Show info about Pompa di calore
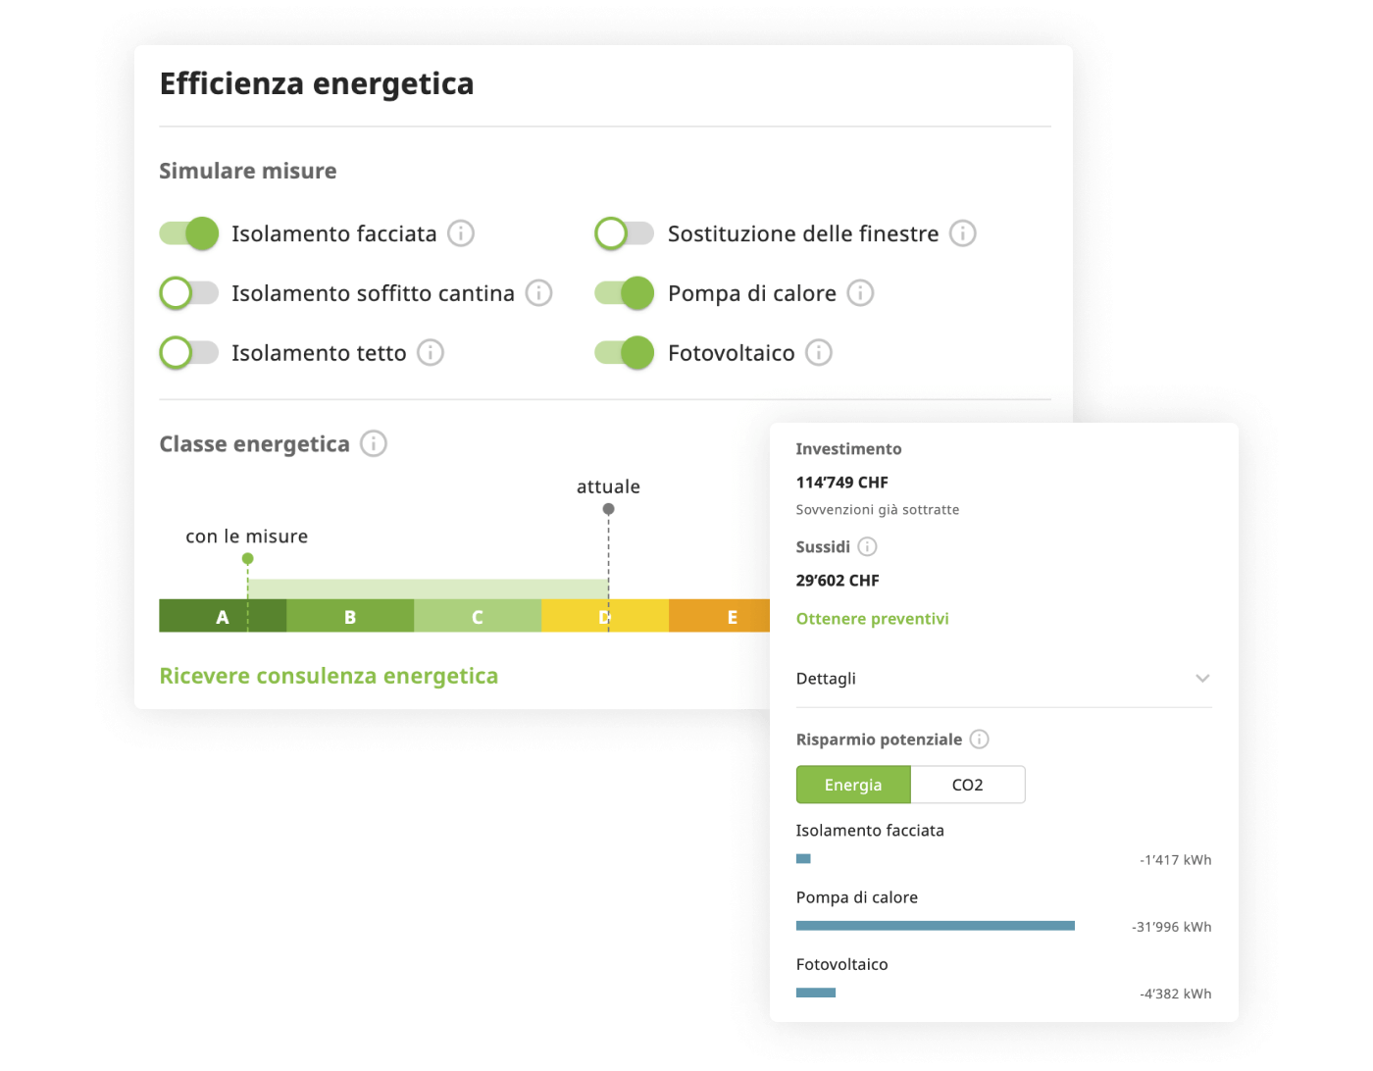 tap(860, 293)
